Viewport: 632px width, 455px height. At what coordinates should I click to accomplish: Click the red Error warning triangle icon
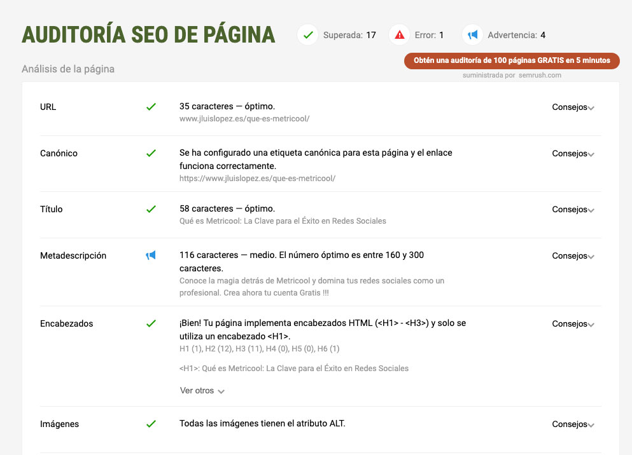coord(400,35)
